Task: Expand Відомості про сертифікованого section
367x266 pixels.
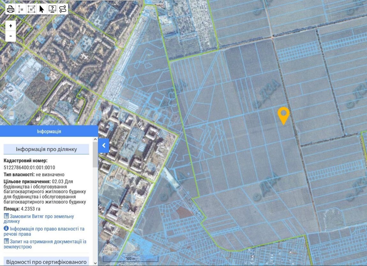Action: [46, 262]
